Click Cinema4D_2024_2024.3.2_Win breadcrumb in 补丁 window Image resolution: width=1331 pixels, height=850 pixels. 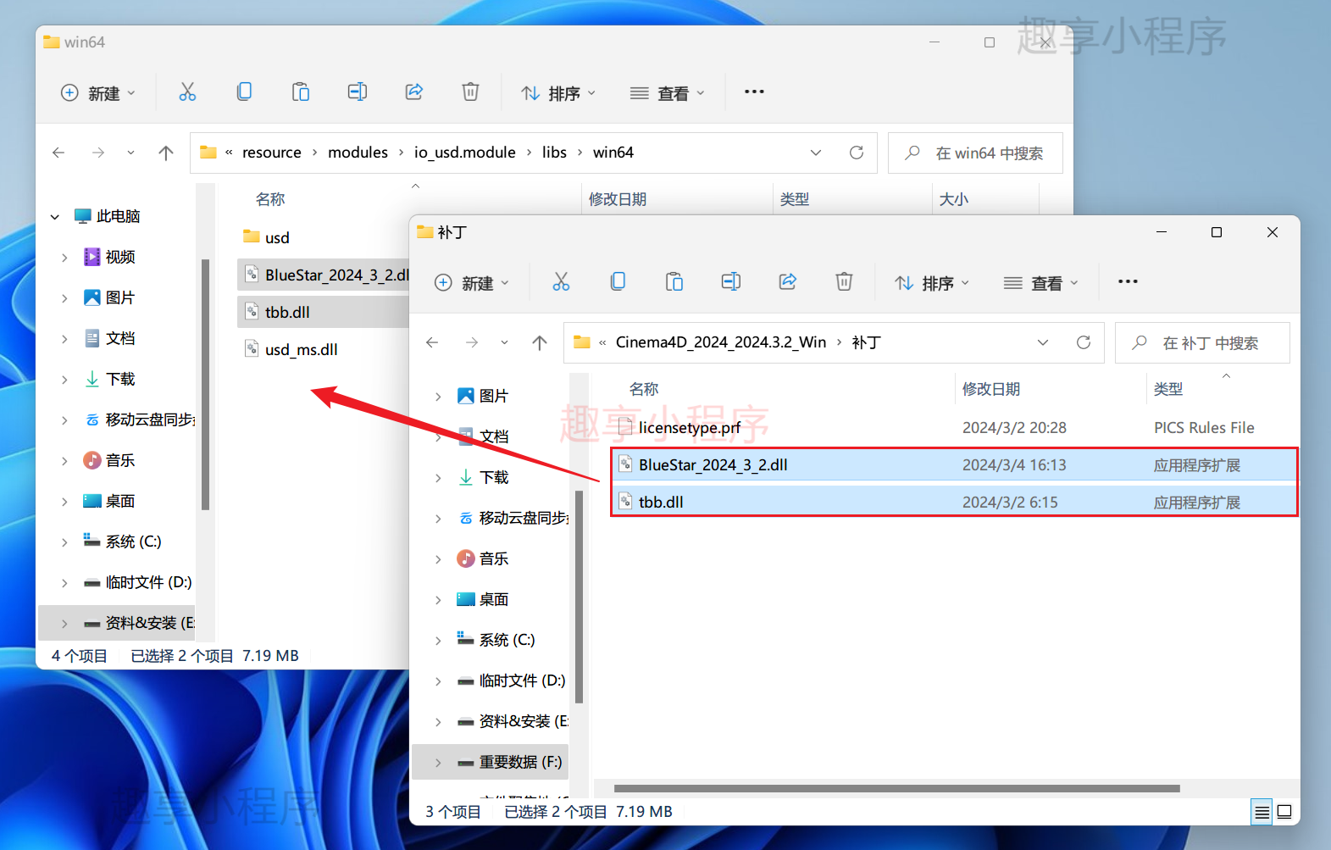720,342
